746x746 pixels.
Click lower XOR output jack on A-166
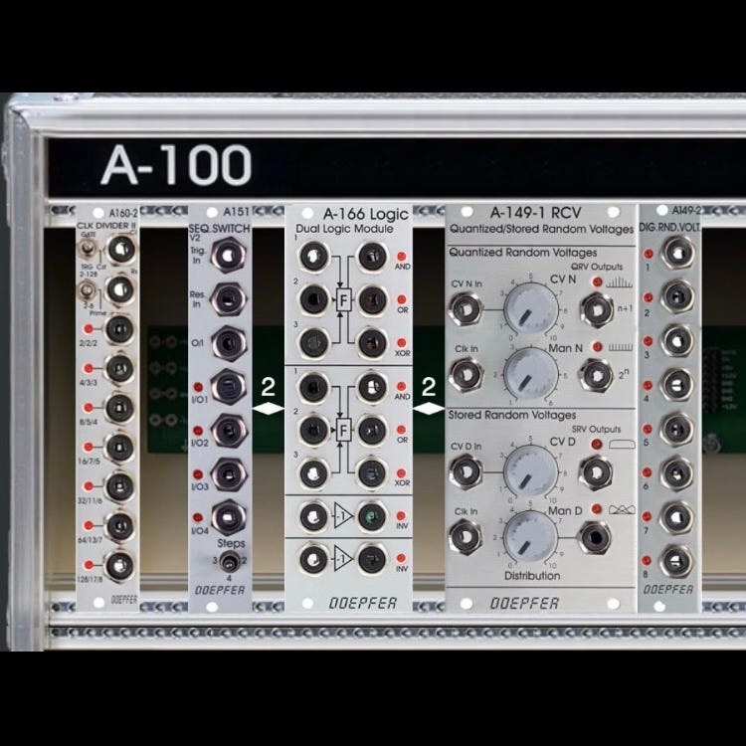tap(372, 472)
